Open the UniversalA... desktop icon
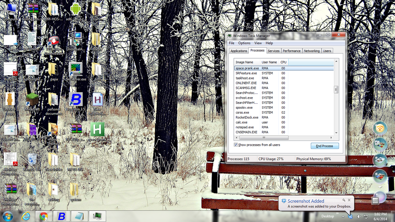The width and height of the screenshot is (395, 222). 76,42
